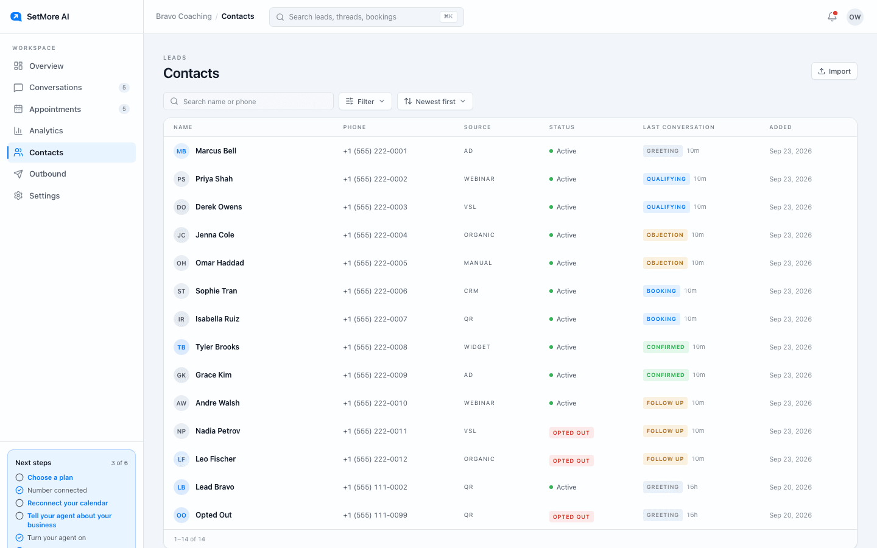
Task: Toggle the Reconnect your calendar step circle
Action: coord(19,503)
